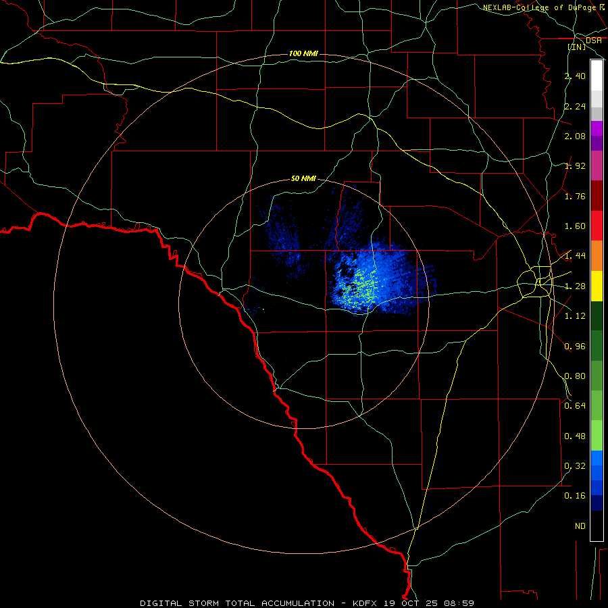Image resolution: width=608 pixels, height=608 pixels.
Task: Click the 'ND' legend label
Action: pos(580,526)
